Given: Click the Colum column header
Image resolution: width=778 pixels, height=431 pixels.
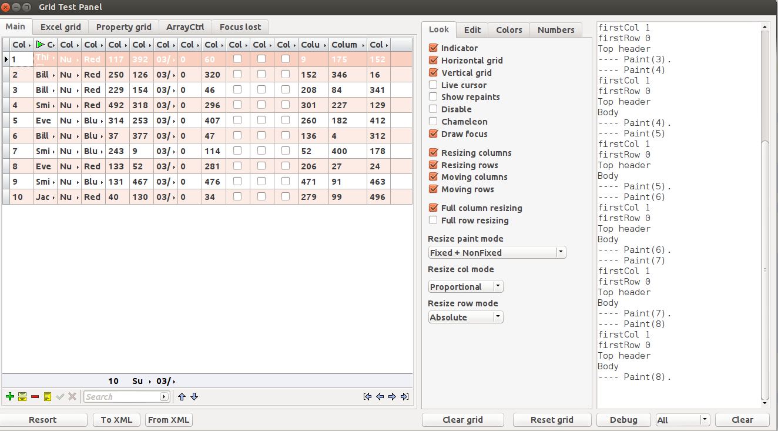Looking at the screenshot, I should (x=347, y=45).
